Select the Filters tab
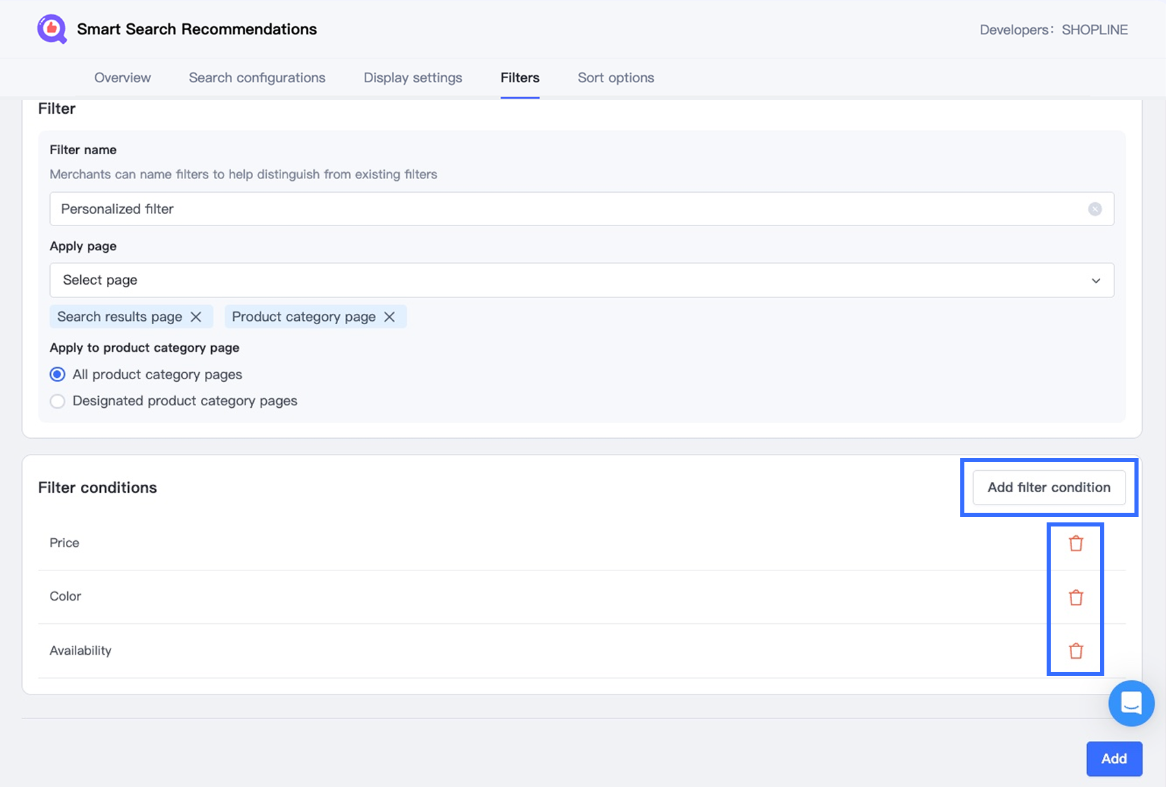 (520, 77)
